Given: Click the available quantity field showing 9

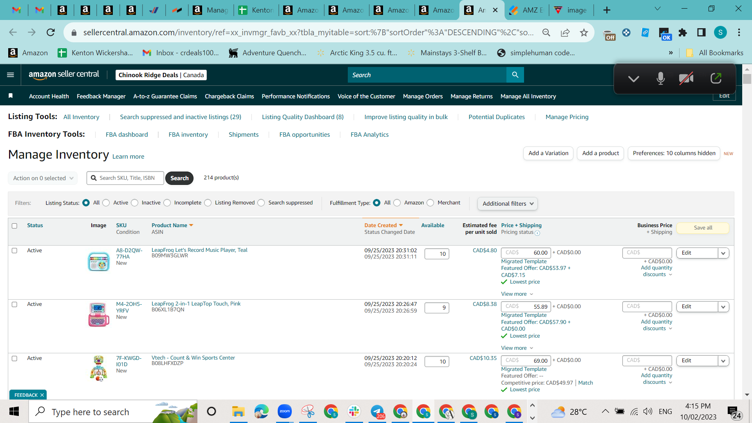Looking at the screenshot, I should point(437,308).
